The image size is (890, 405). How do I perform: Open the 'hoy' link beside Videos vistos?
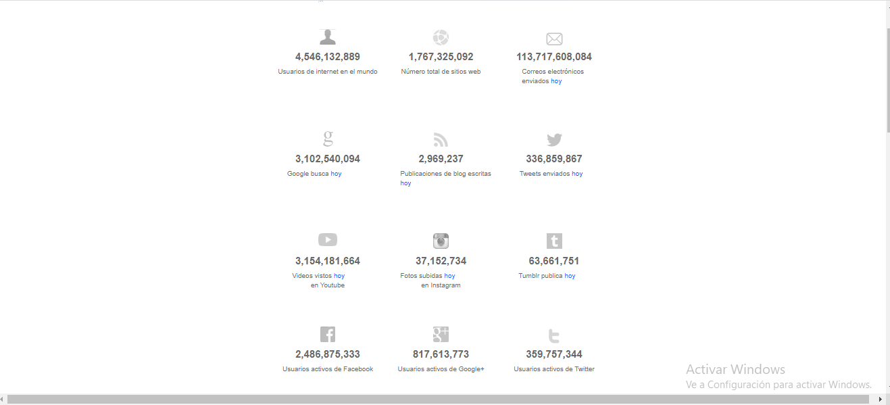(339, 276)
